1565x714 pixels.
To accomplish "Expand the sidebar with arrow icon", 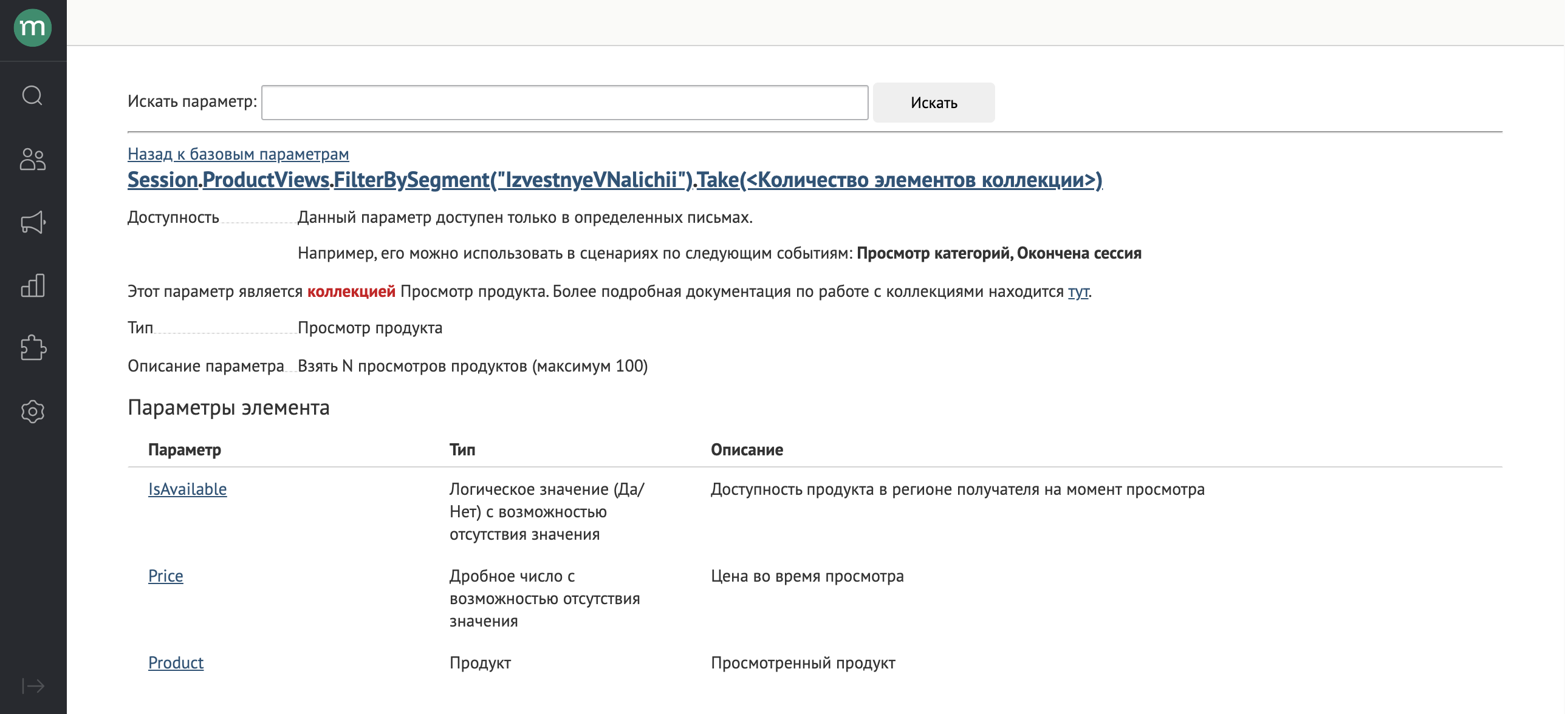I will (x=33, y=686).
